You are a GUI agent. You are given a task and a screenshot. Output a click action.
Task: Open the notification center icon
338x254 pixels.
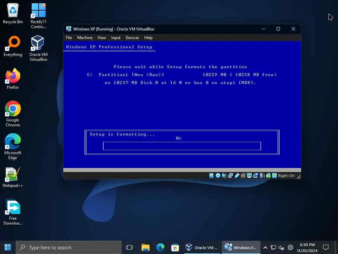pos(326,247)
